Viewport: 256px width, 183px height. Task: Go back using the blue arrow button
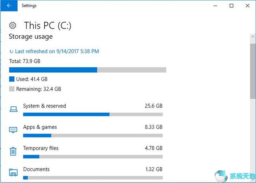[x=9, y=6]
